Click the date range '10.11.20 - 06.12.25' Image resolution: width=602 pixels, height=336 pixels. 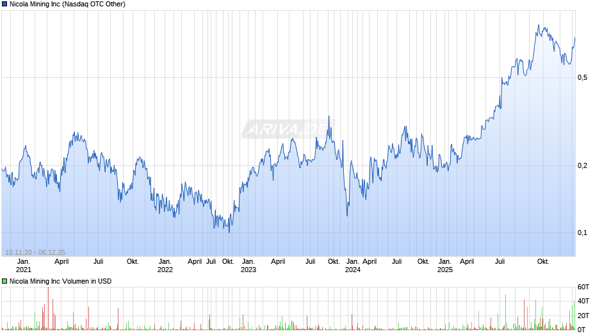pos(35,252)
